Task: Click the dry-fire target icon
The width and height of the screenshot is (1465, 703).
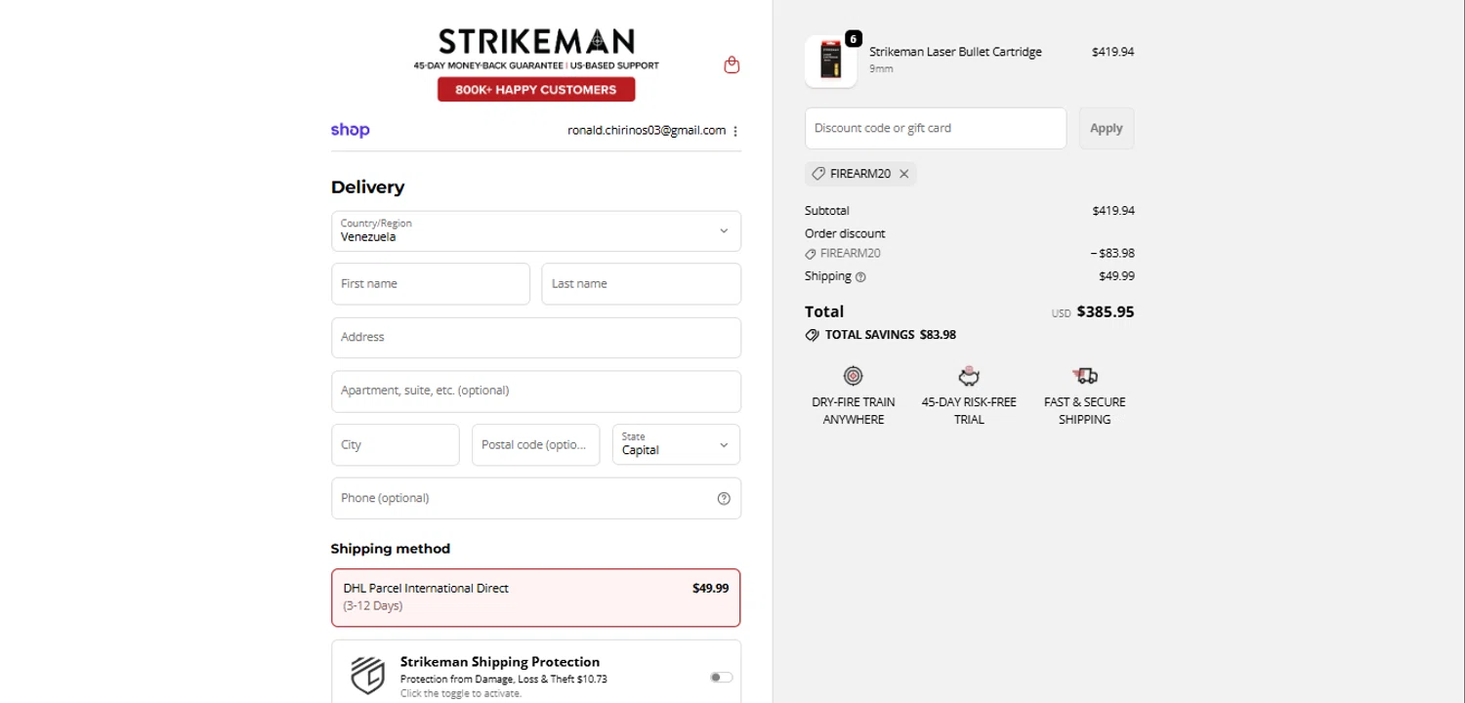Action: pos(853,376)
